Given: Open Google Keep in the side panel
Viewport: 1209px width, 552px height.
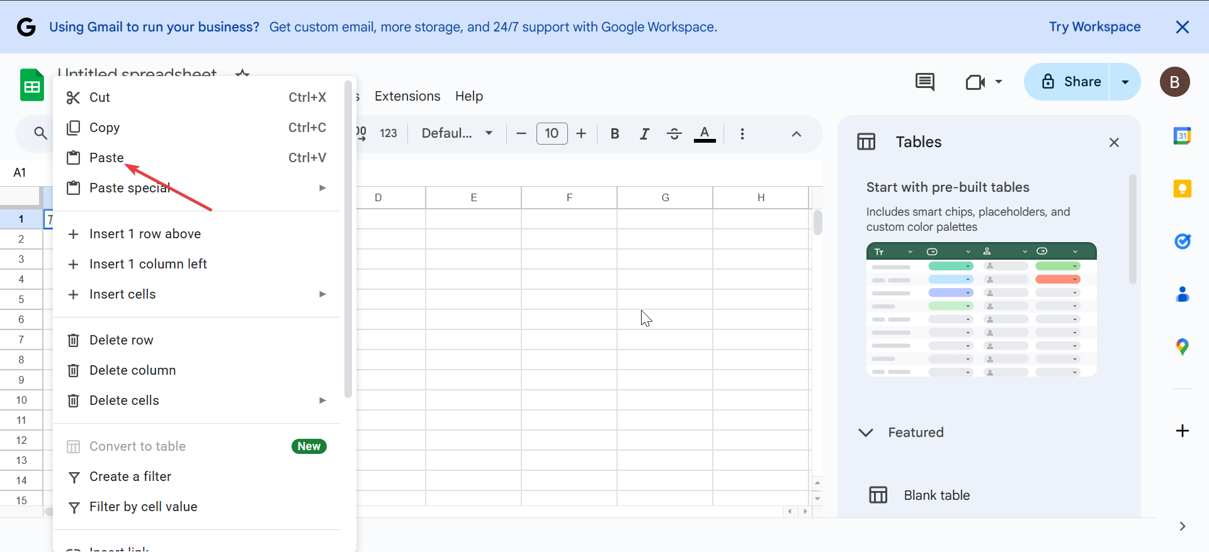Looking at the screenshot, I should (1182, 189).
